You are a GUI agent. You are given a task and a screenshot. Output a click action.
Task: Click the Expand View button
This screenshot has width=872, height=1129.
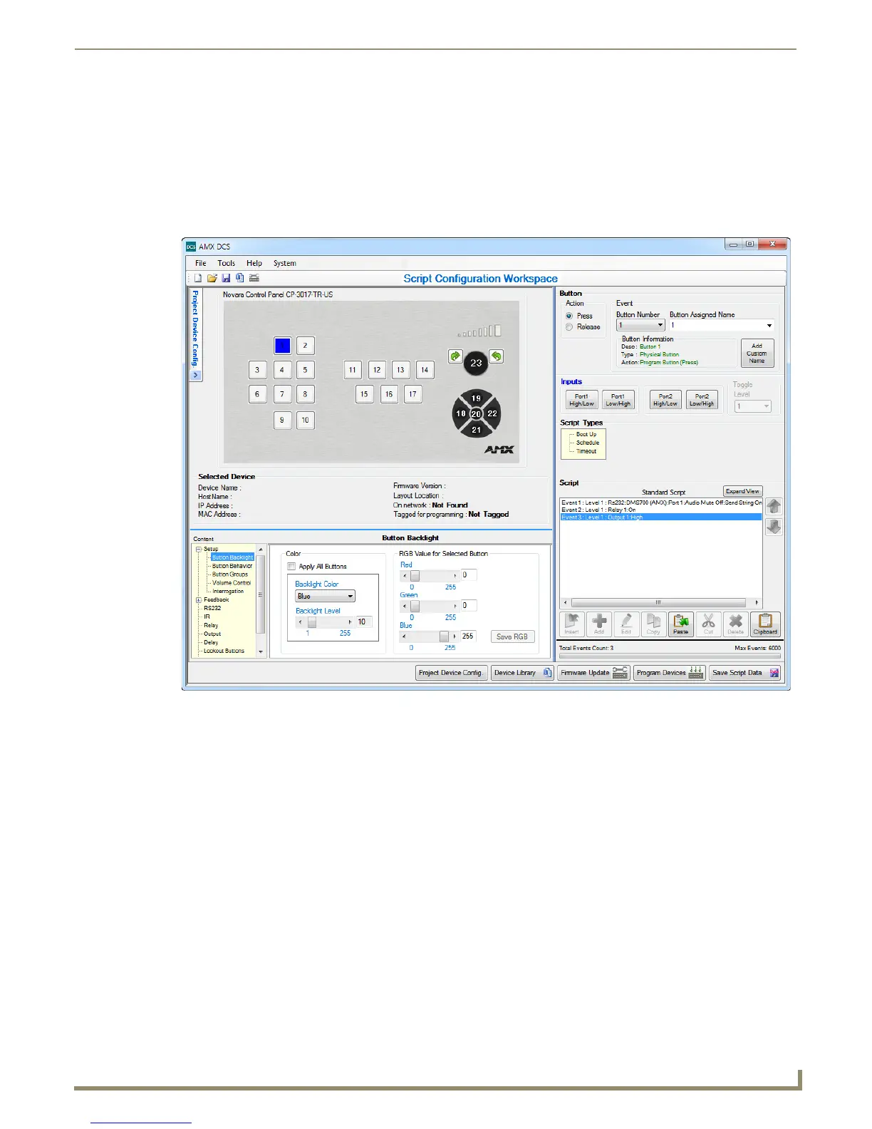click(743, 491)
